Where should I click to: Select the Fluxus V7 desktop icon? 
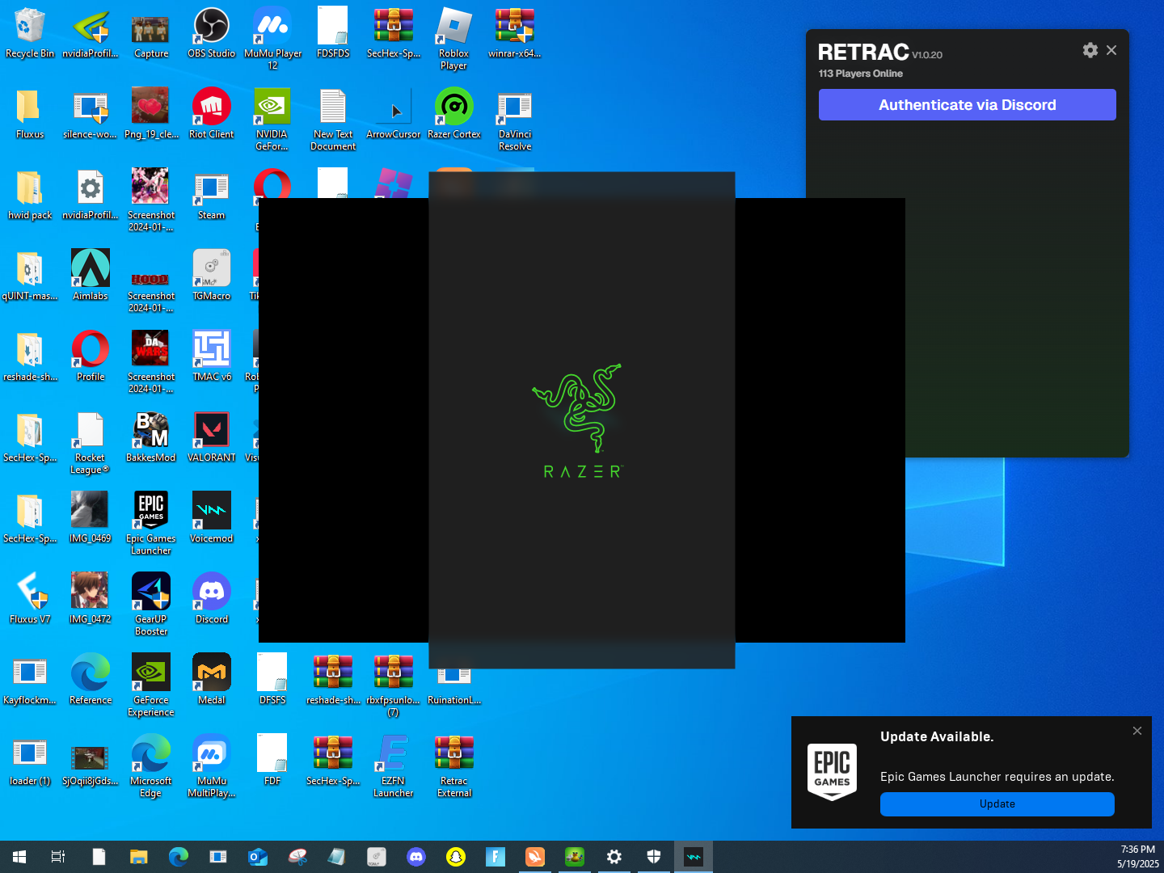[x=30, y=599]
